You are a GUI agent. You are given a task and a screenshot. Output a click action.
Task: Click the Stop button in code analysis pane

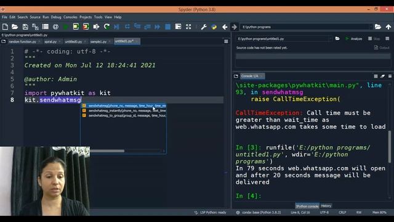tap(374, 39)
